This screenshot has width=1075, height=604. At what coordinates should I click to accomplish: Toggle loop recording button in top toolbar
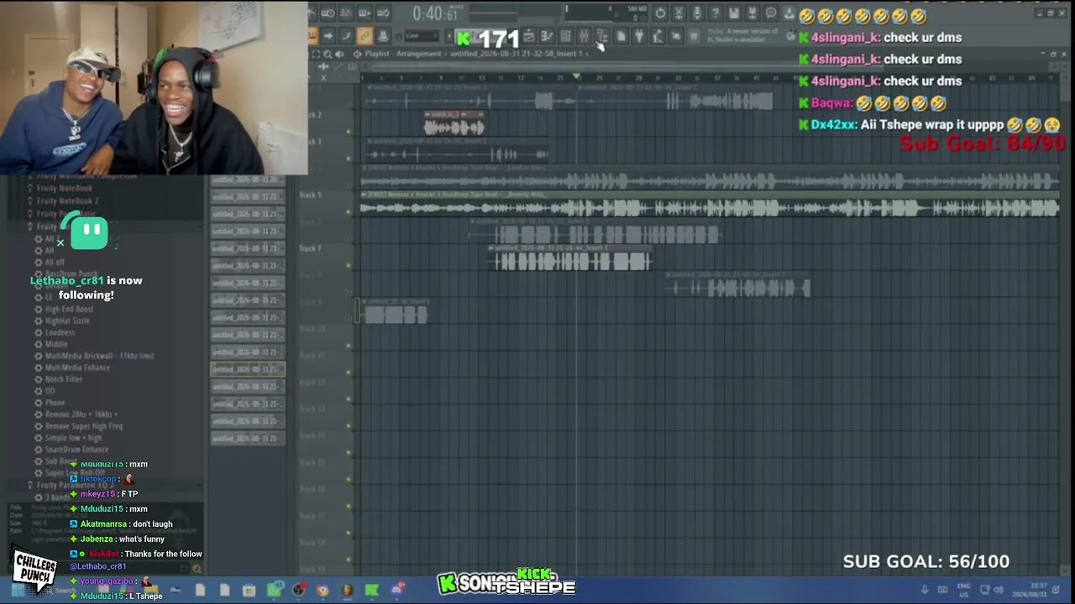click(x=383, y=13)
